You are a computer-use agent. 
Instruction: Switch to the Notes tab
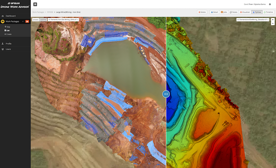234,12
